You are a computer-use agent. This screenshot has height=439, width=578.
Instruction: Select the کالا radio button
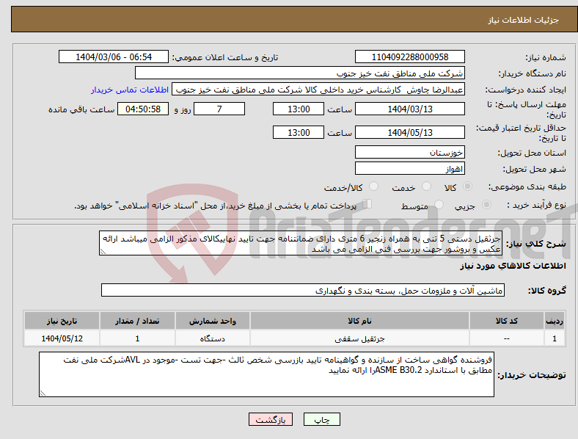(x=467, y=186)
